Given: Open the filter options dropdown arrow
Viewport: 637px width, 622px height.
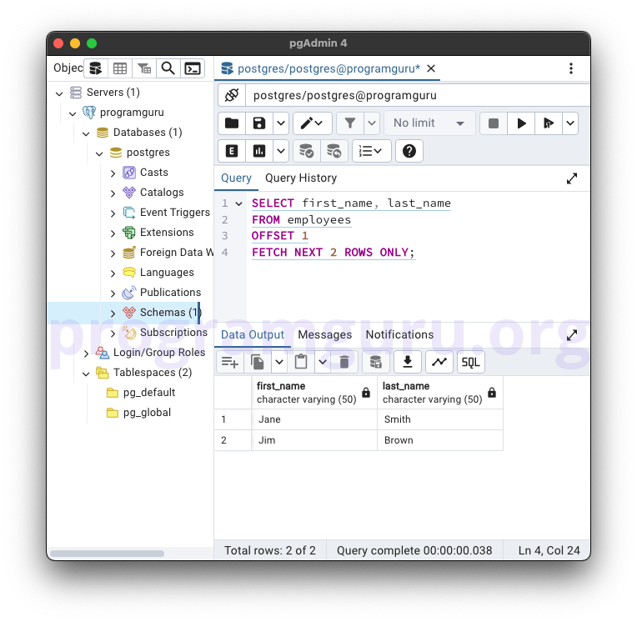Looking at the screenshot, I should [x=372, y=123].
